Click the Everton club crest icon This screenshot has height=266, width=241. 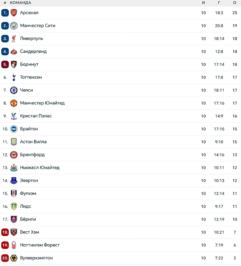14,181
